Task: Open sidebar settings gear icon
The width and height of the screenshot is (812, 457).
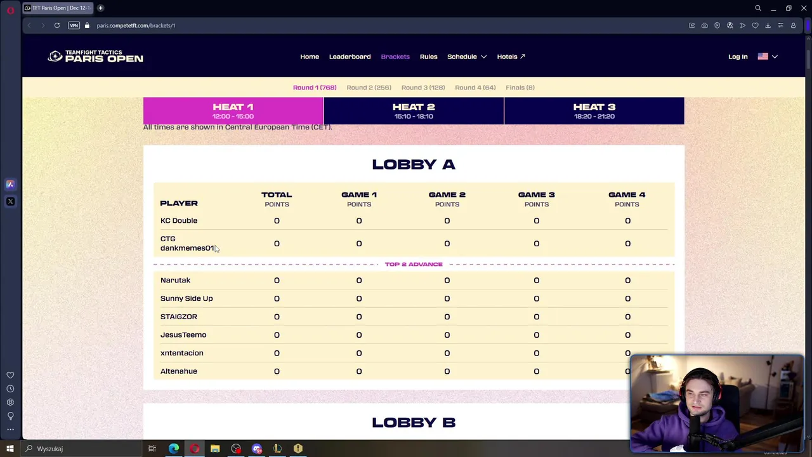Action: click(10, 402)
